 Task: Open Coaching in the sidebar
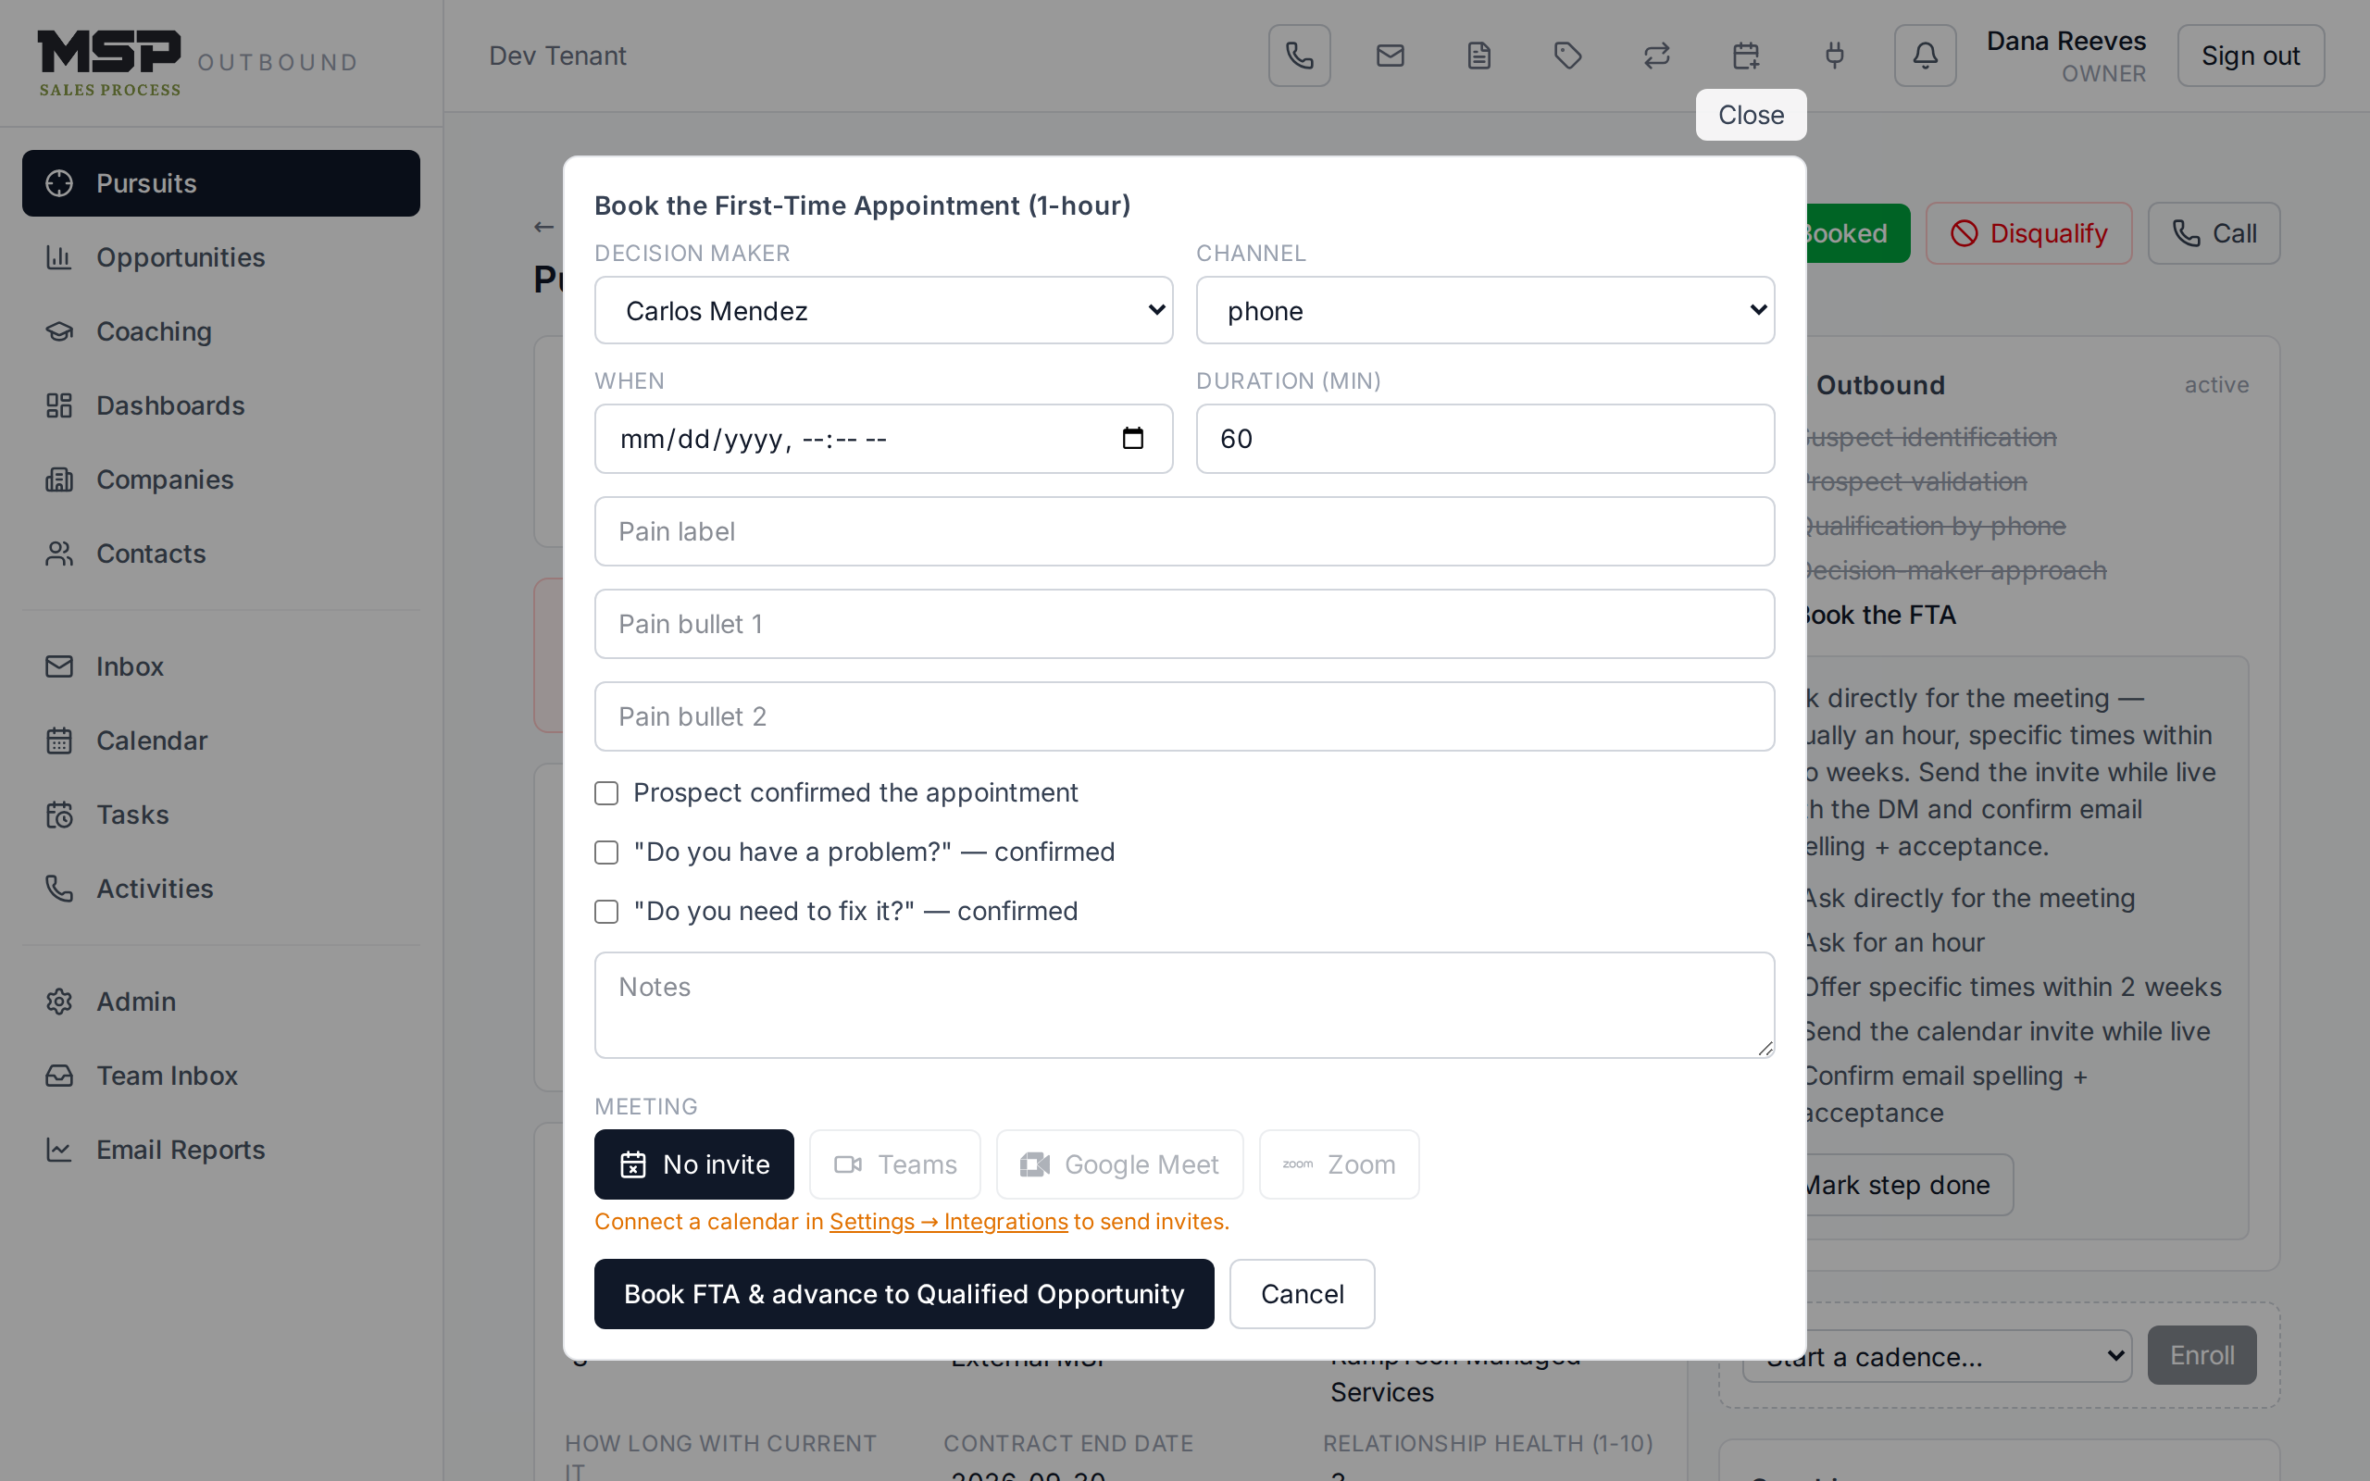[x=221, y=331]
